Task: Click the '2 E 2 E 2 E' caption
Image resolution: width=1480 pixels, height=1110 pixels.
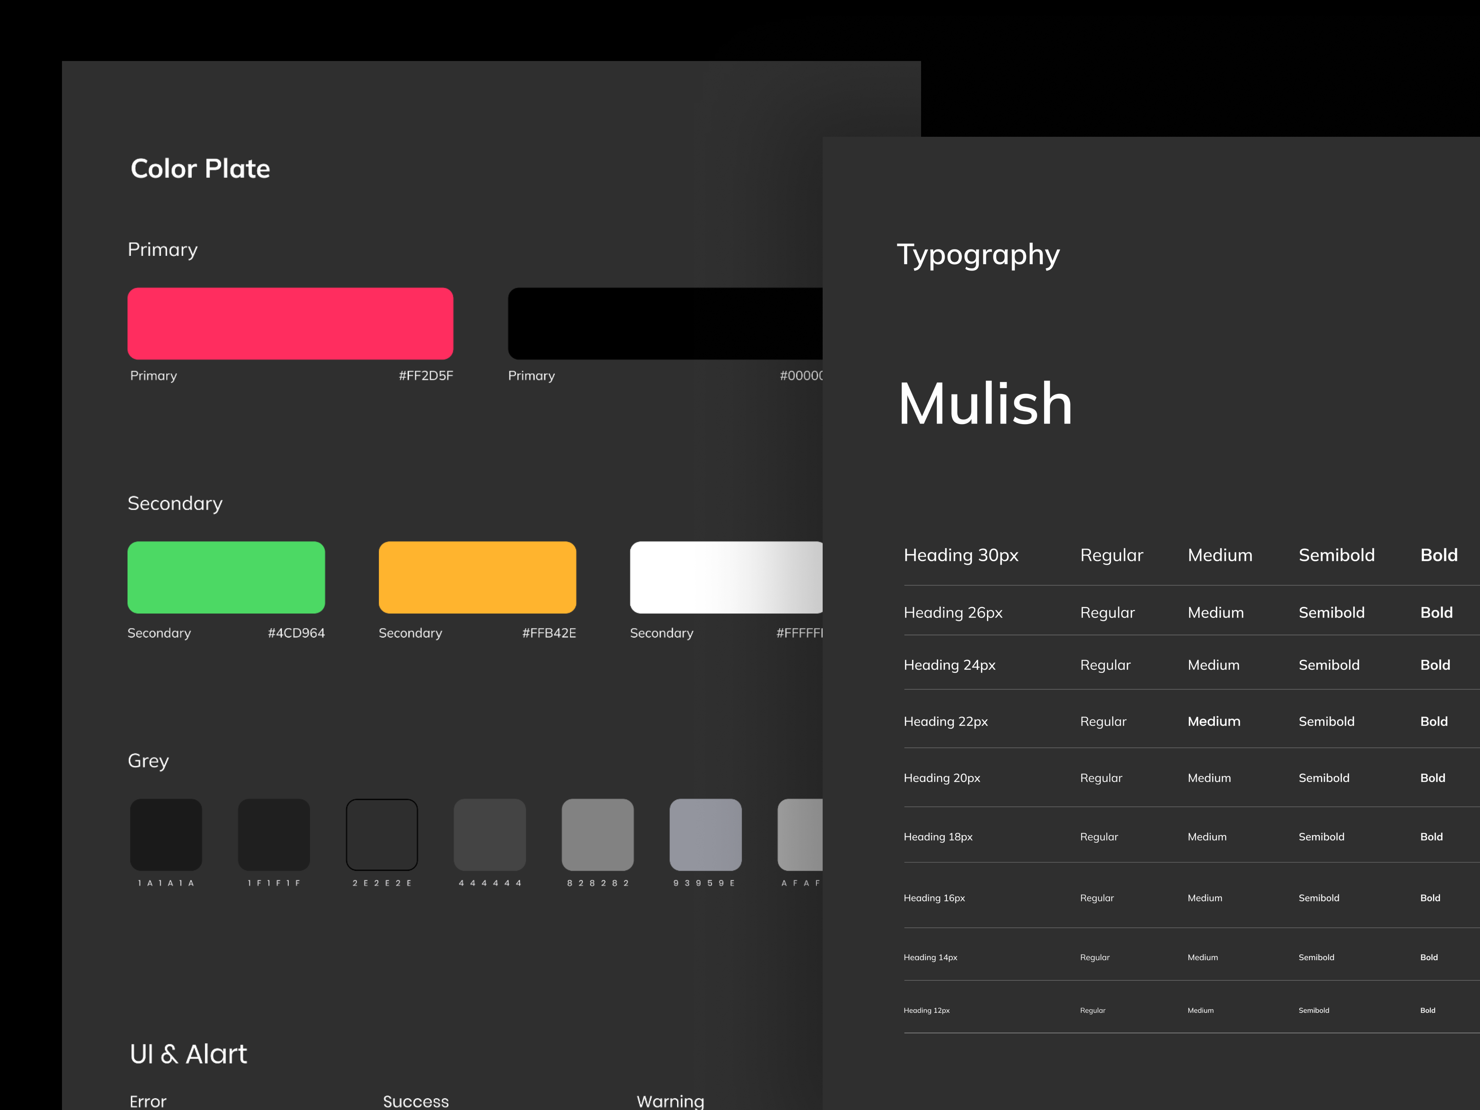Action: (382, 883)
